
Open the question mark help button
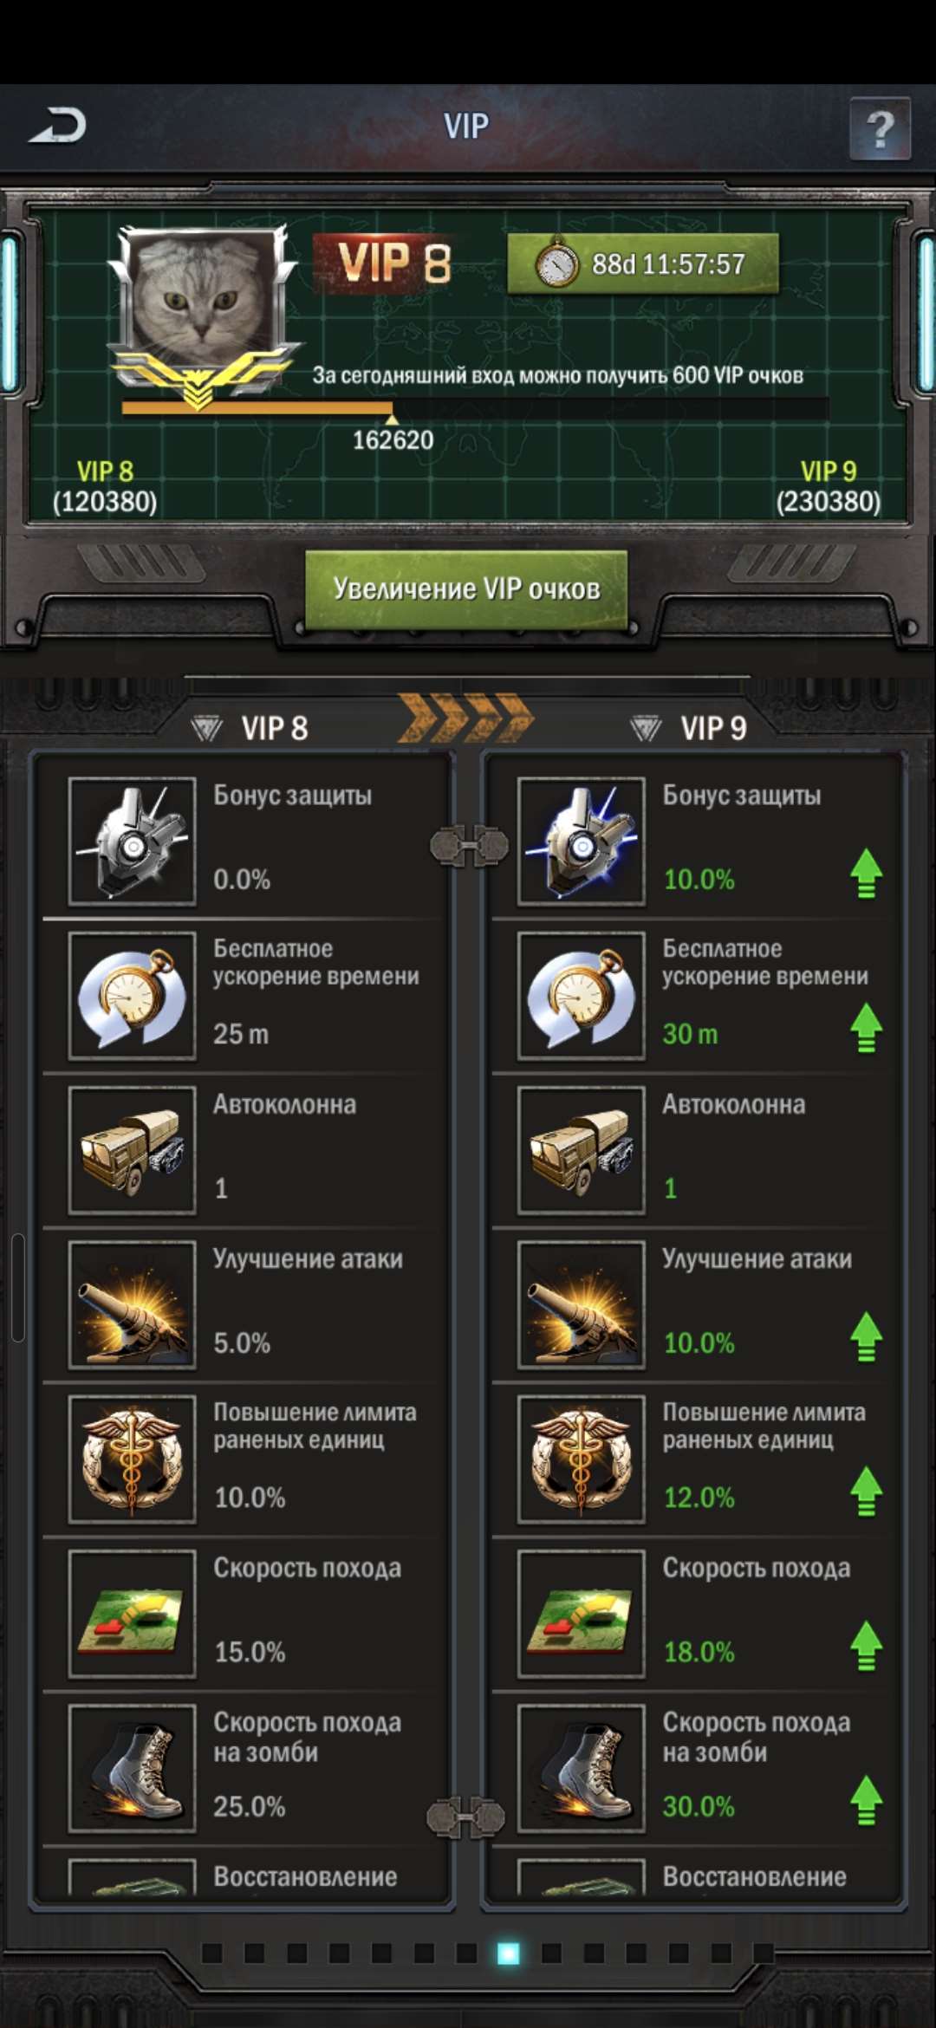(880, 129)
